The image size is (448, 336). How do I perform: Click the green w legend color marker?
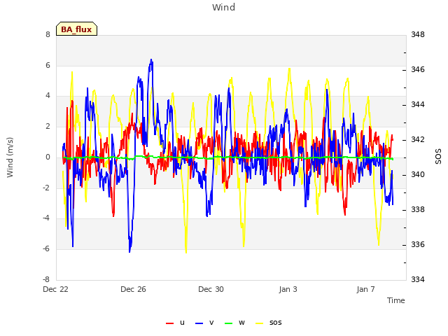click(229, 323)
